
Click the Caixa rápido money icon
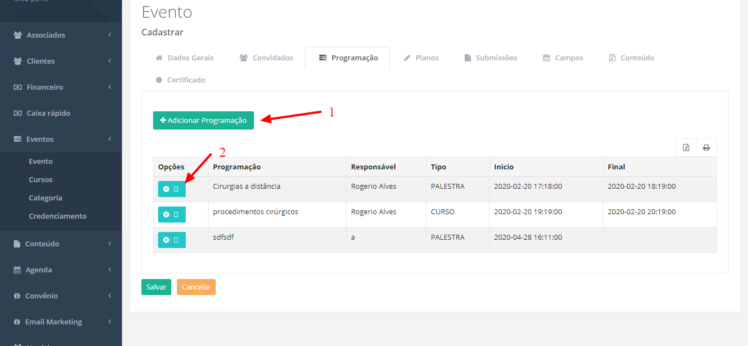tap(17, 113)
